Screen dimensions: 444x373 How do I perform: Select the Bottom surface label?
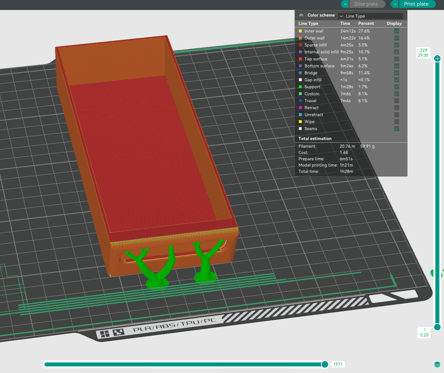click(x=319, y=66)
